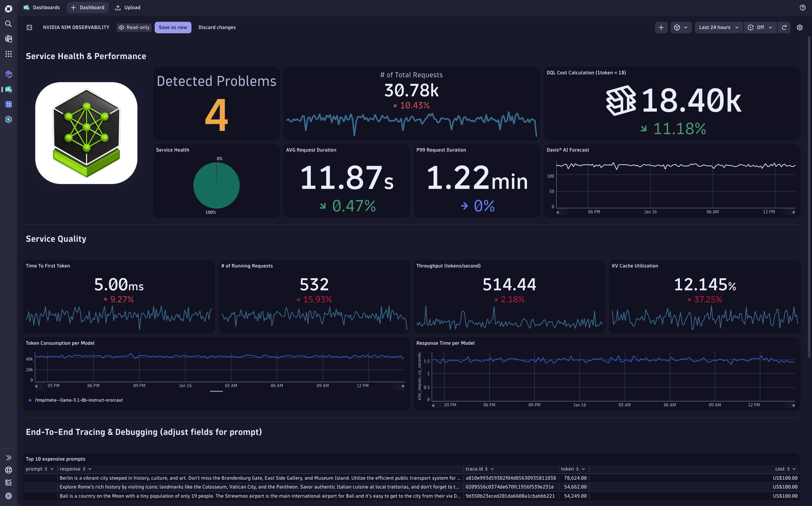The image size is (812, 506).
Task: Click the Token Consumption chart scroll handle
Action: (216, 391)
